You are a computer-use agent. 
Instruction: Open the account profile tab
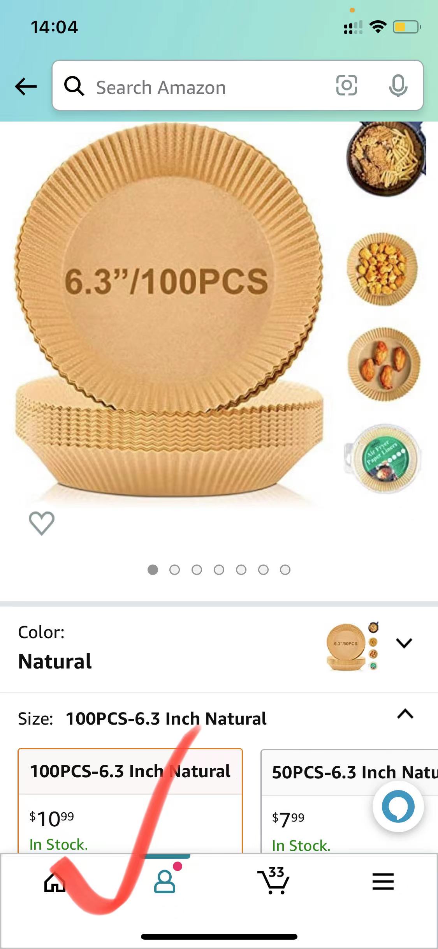(x=165, y=881)
